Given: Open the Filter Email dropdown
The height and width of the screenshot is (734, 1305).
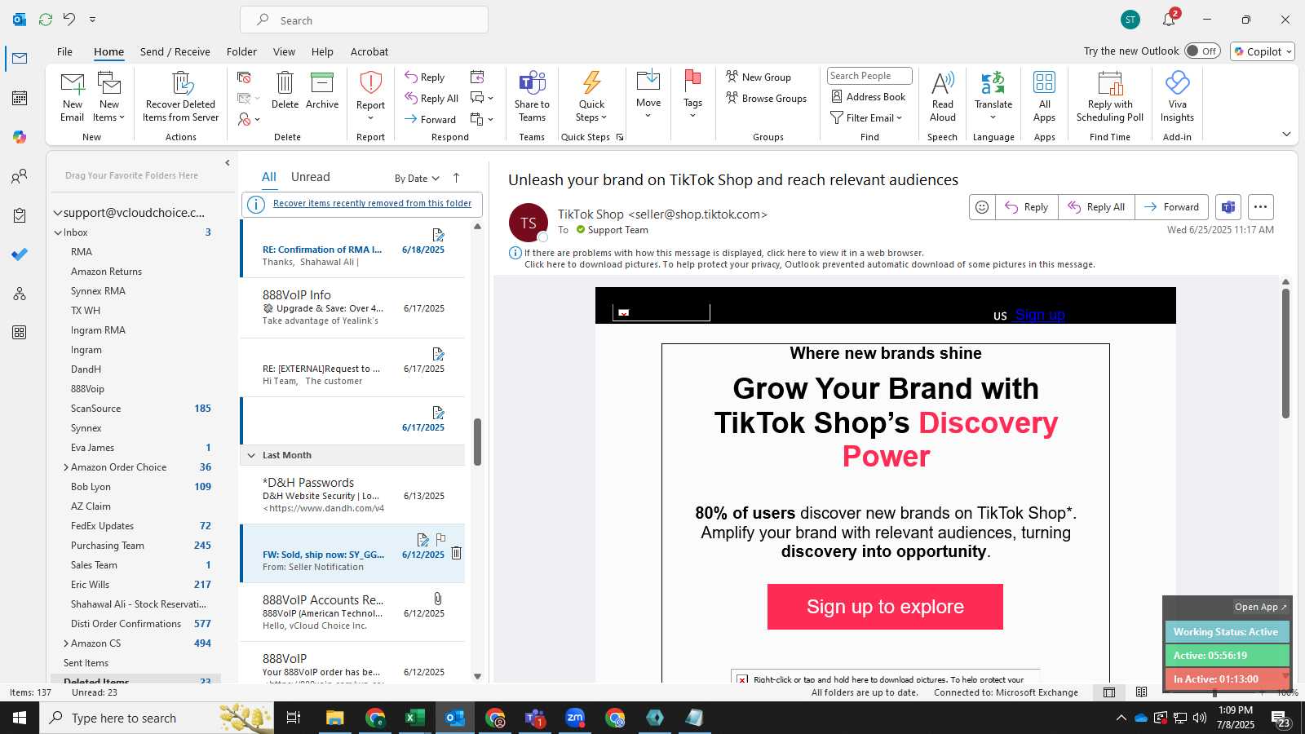Looking at the screenshot, I should [866, 118].
